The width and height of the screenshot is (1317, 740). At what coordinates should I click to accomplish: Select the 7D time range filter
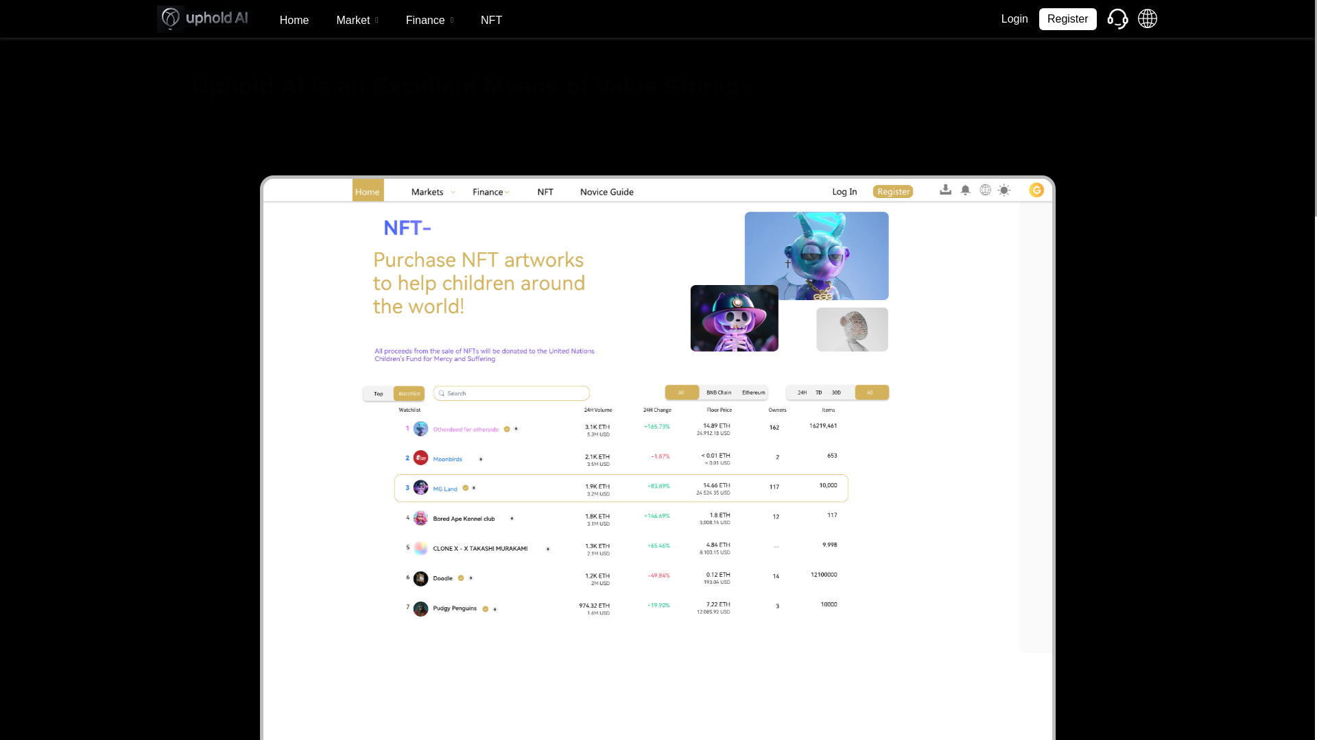[818, 393]
